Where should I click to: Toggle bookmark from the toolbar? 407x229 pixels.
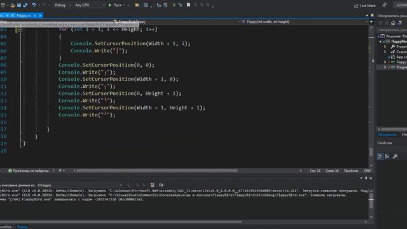coord(188,5)
